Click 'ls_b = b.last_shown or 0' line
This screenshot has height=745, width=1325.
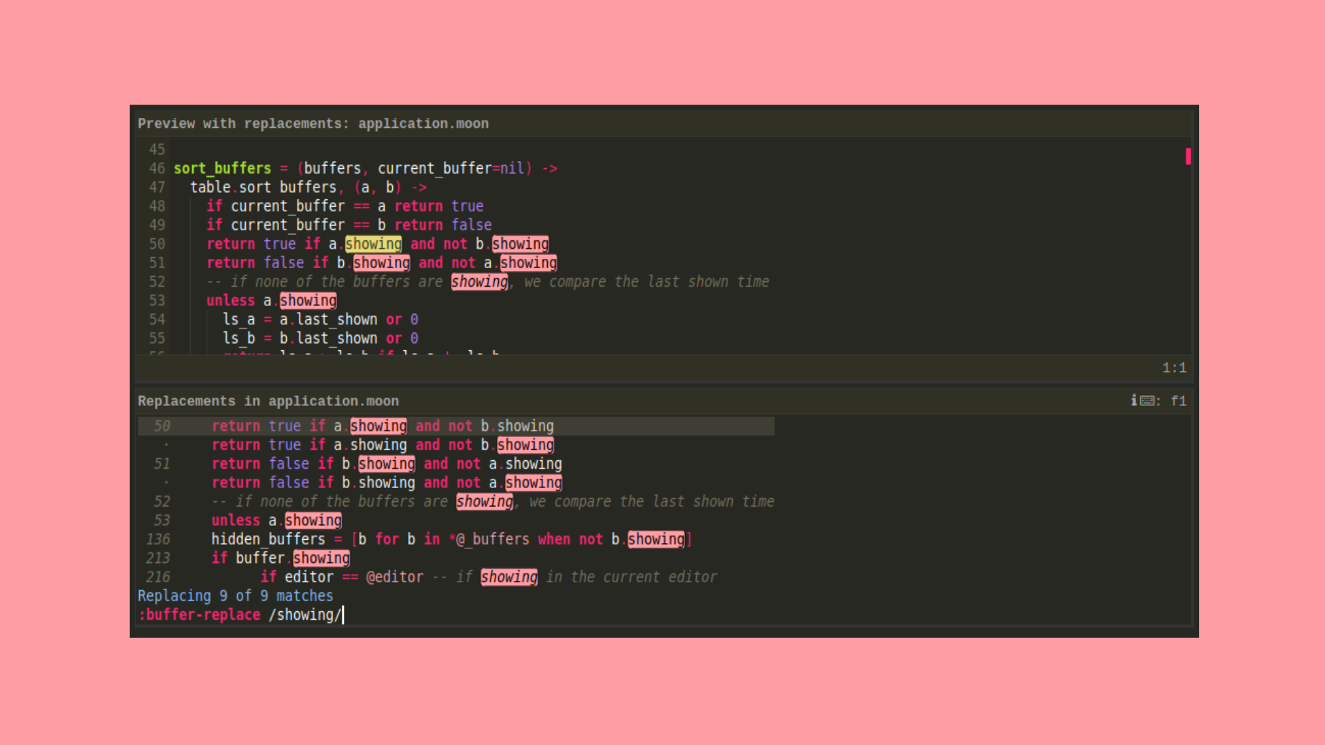point(320,338)
